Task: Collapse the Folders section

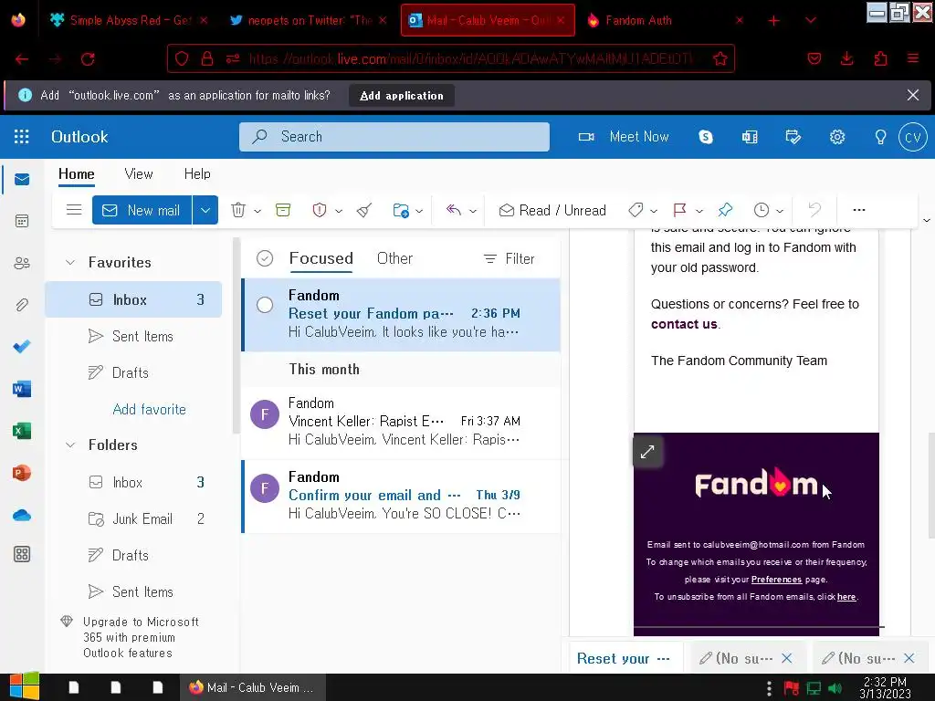Action: [70, 445]
